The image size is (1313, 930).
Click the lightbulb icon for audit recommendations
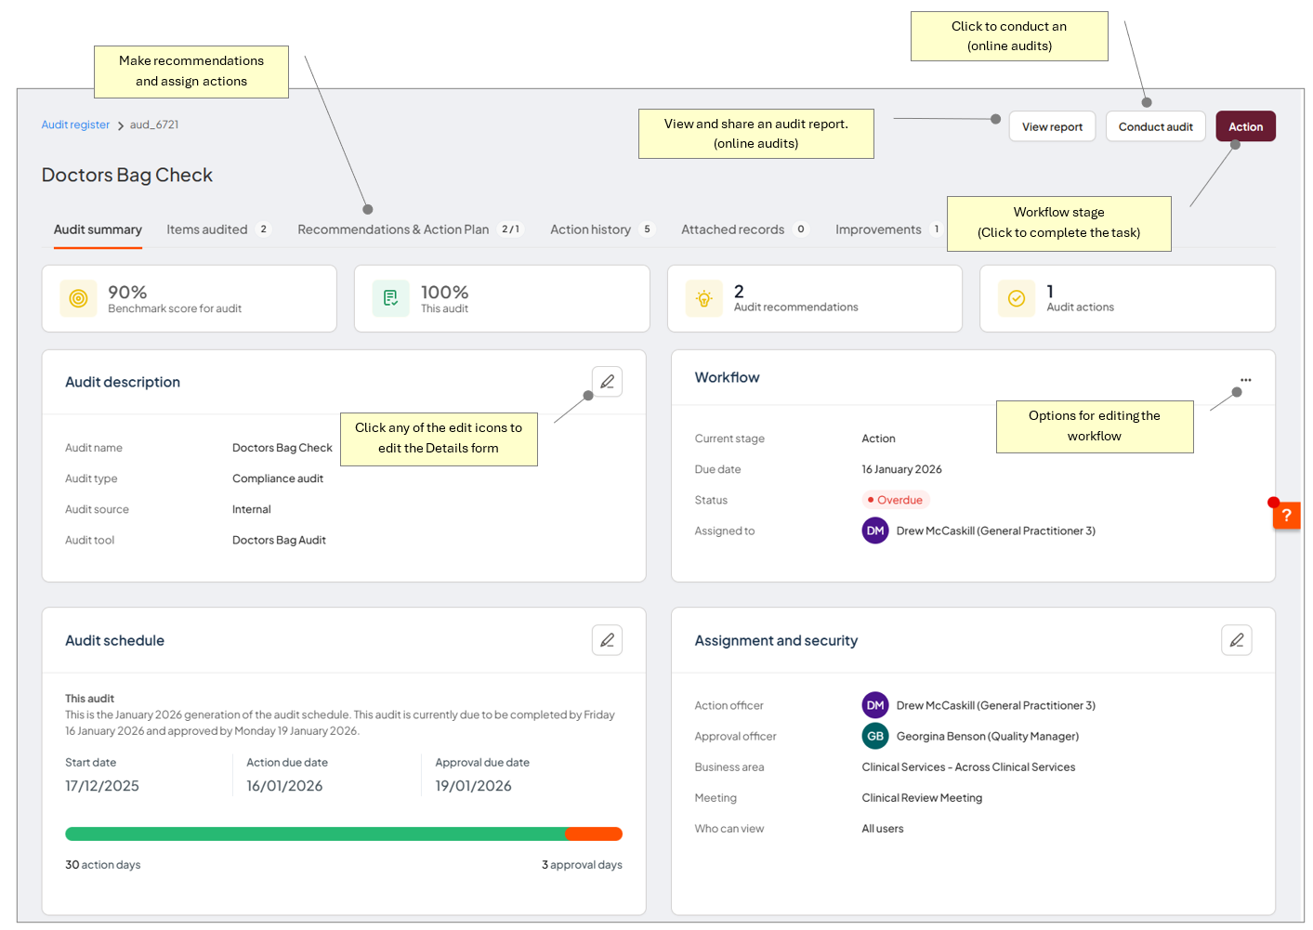click(x=704, y=298)
